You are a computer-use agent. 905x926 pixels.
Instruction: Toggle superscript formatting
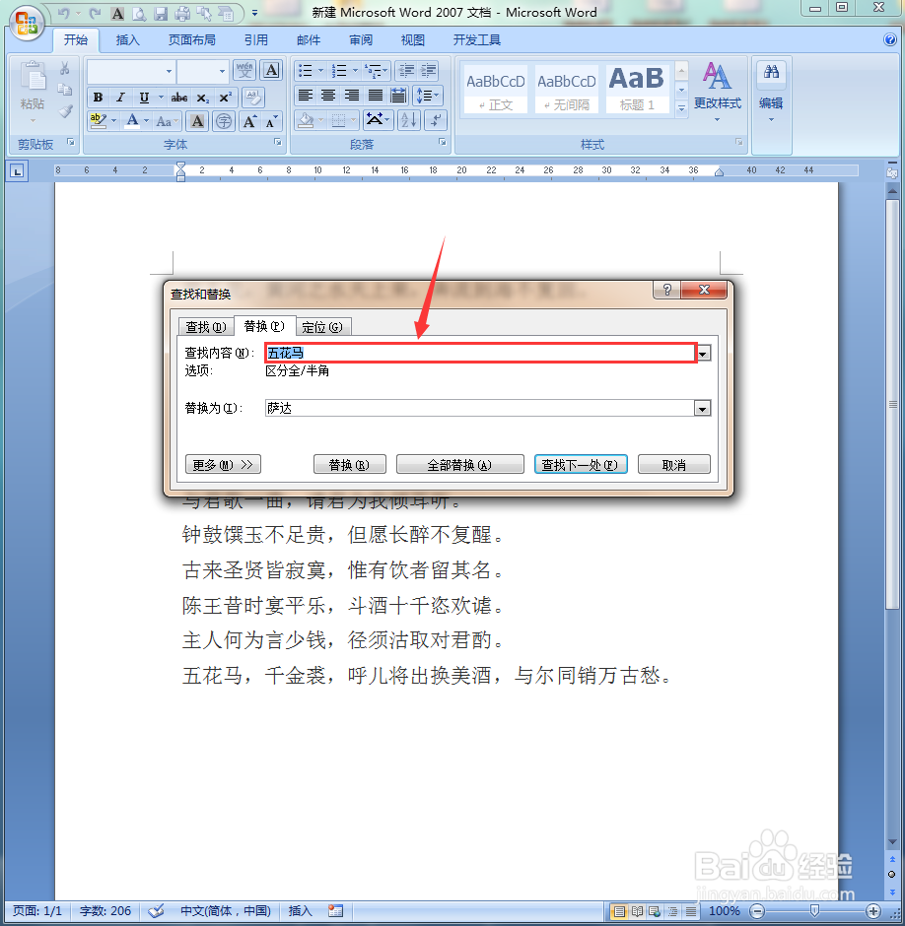point(225,97)
